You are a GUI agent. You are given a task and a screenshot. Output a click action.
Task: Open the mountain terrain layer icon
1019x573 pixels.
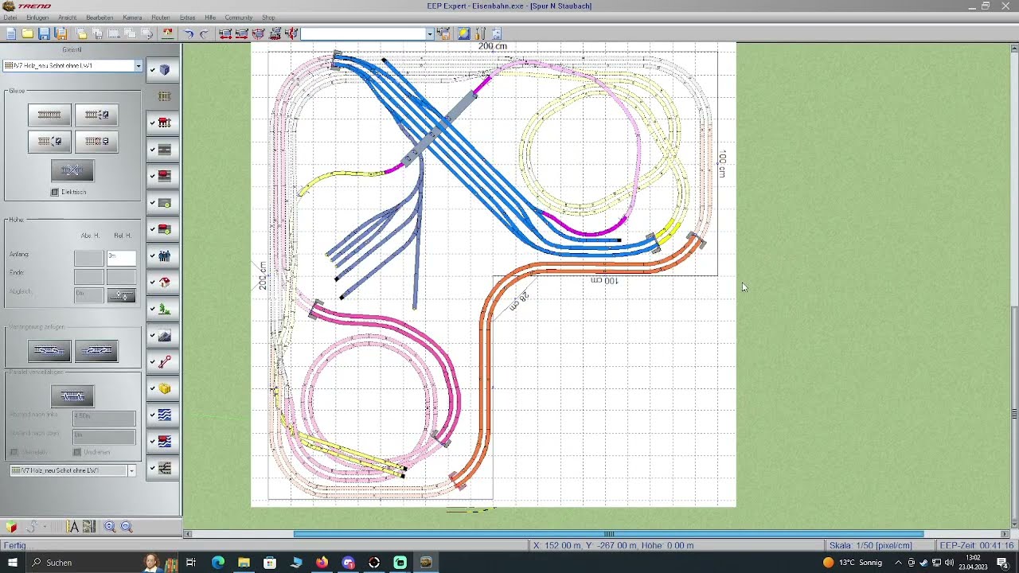point(165,336)
